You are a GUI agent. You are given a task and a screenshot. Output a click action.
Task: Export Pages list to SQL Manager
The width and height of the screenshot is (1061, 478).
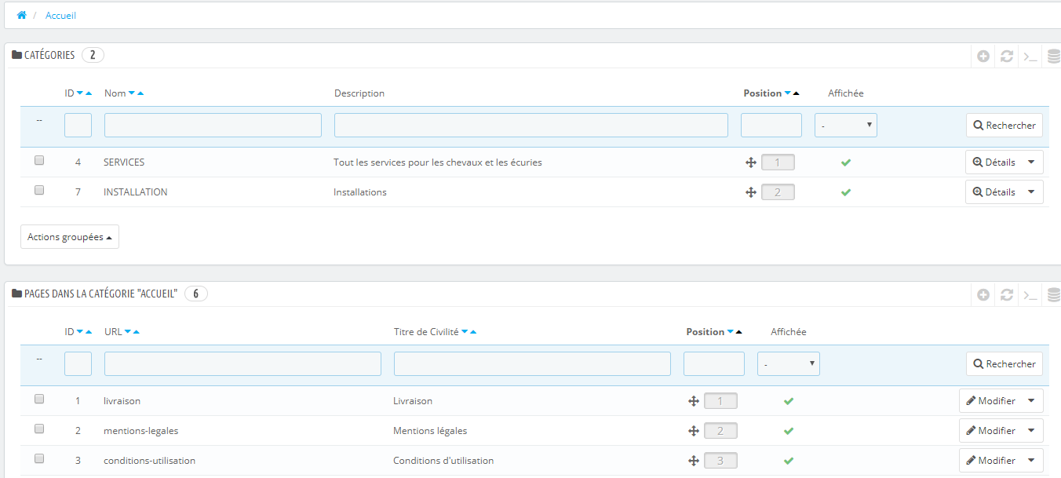tap(1054, 294)
